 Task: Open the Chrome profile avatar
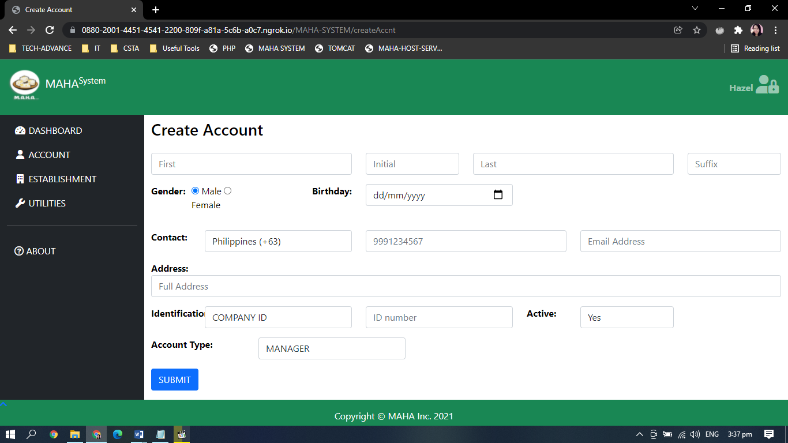pyautogui.click(x=757, y=30)
